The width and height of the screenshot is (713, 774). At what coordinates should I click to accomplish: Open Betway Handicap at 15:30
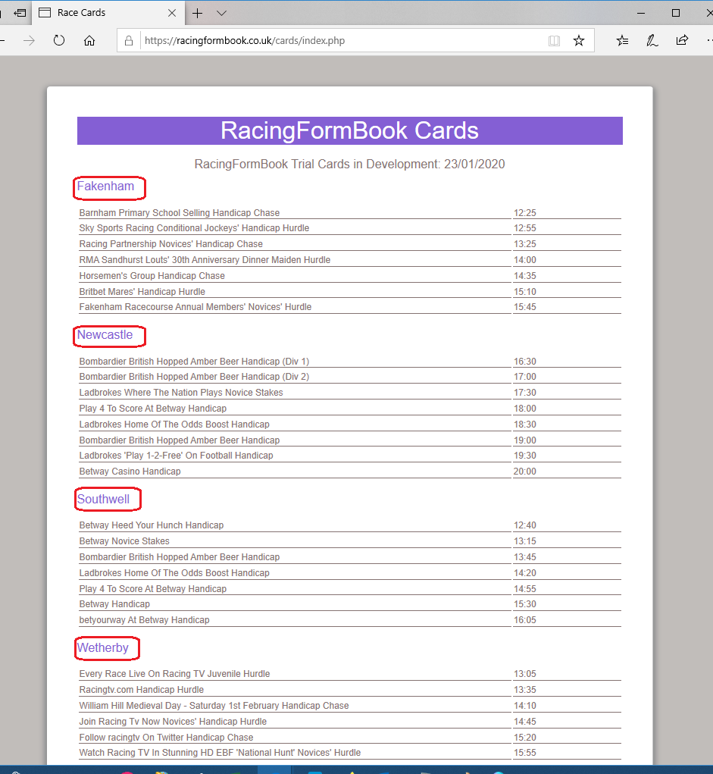click(114, 604)
